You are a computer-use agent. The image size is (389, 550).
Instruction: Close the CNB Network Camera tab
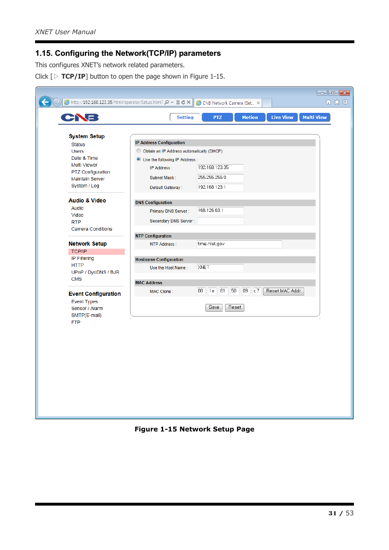[258, 103]
